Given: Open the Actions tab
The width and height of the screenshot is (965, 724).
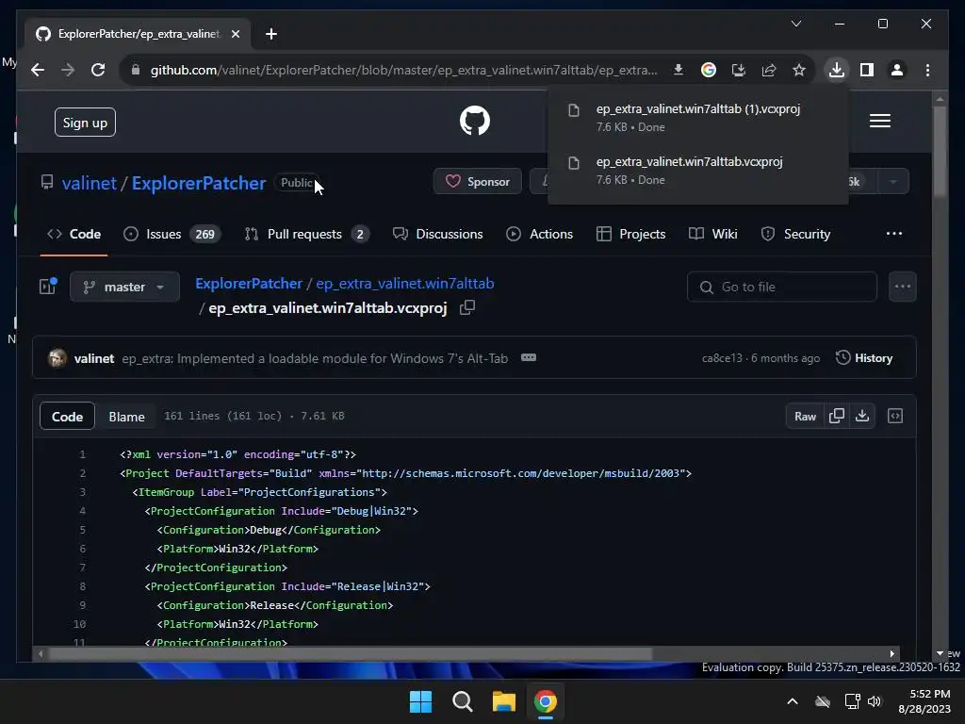Looking at the screenshot, I should pos(540,234).
